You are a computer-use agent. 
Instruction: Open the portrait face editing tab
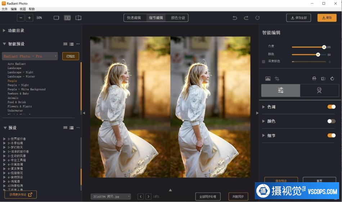pyautogui.click(x=319, y=90)
